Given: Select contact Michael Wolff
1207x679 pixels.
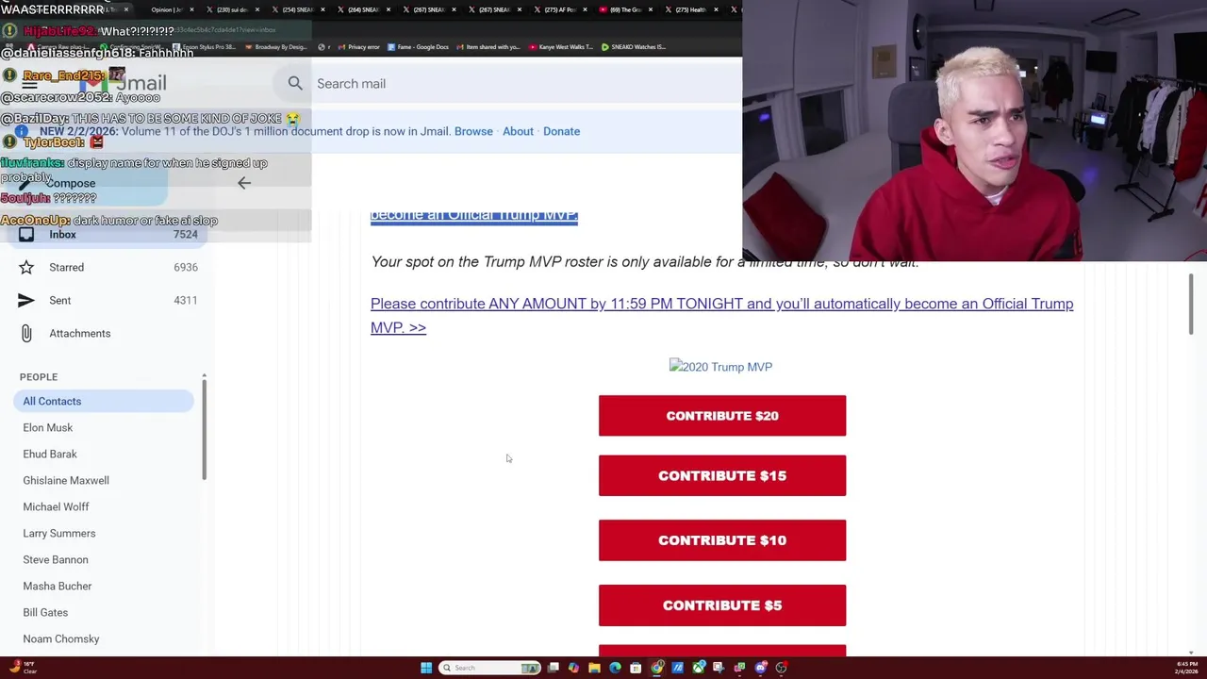Looking at the screenshot, I should [x=56, y=507].
